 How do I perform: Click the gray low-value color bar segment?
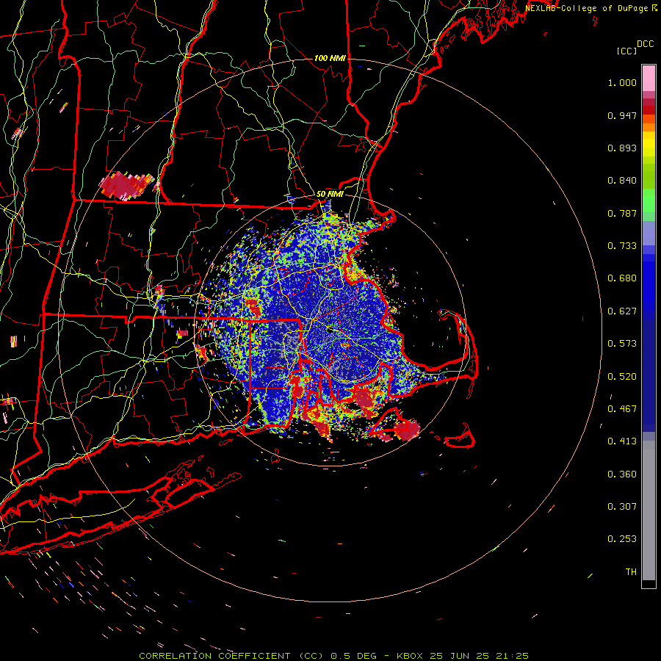[x=649, y=510]
